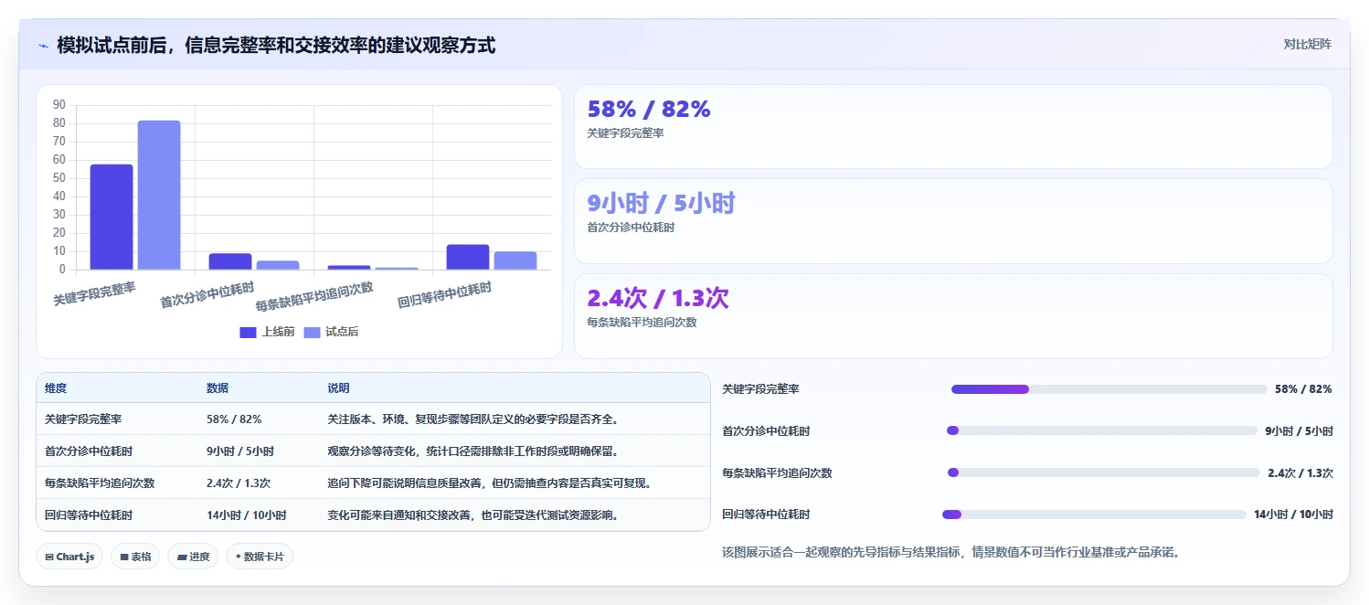Click the description starting with 观察分诊等待变化
This screenshot has height=605, width=1369.
click(x=473, y=451)
